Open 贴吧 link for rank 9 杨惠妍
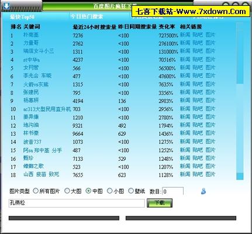 198,101
